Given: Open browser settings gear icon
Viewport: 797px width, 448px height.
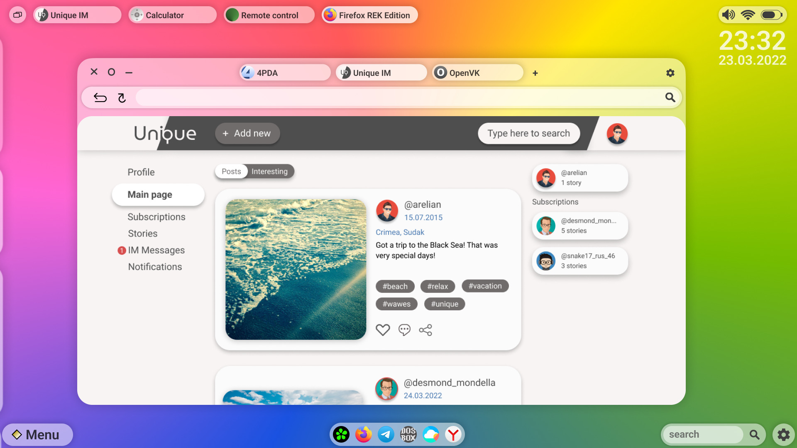Looking at the screenshot, I should 670,73.
